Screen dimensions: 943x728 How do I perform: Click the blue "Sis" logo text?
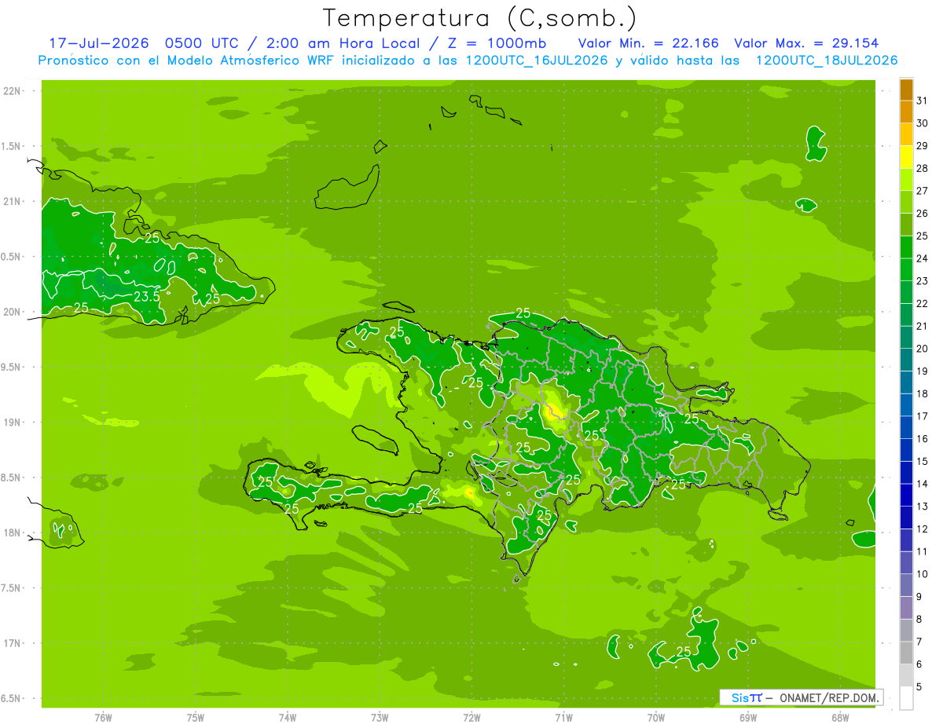point(740,697)
